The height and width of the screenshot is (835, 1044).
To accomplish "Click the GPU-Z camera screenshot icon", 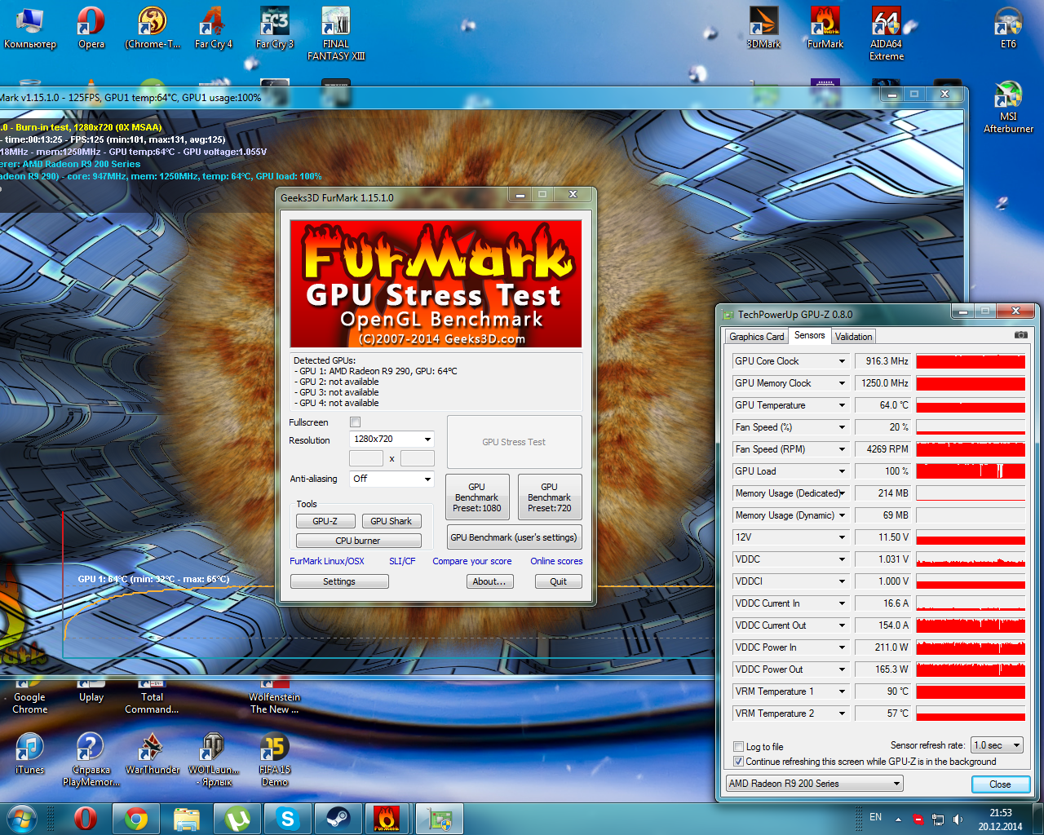I will (x=1020, y=335).
